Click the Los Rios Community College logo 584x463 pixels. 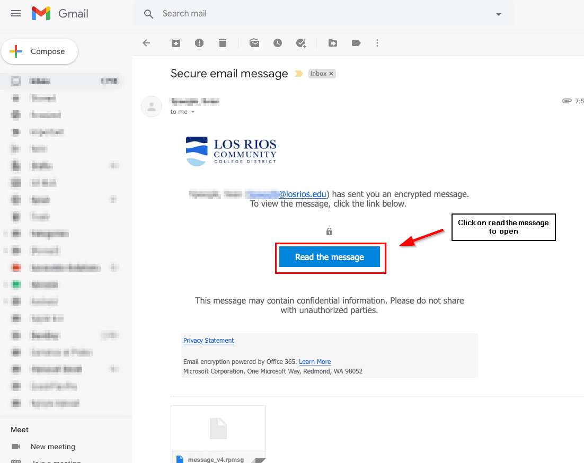tap(231, 151)
